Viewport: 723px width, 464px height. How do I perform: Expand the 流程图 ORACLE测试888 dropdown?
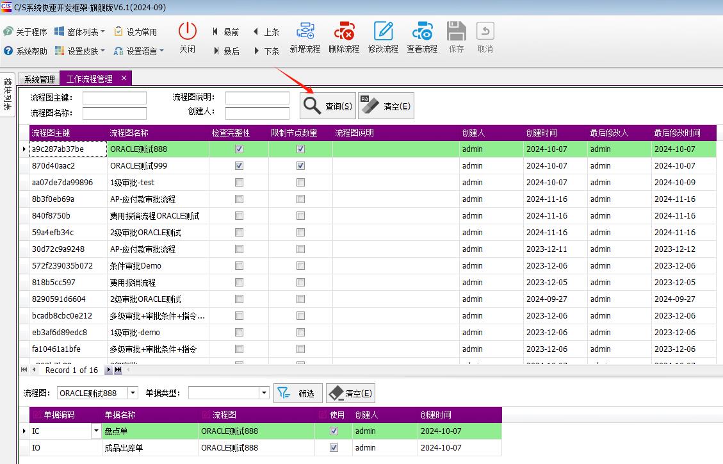(133, 393)
